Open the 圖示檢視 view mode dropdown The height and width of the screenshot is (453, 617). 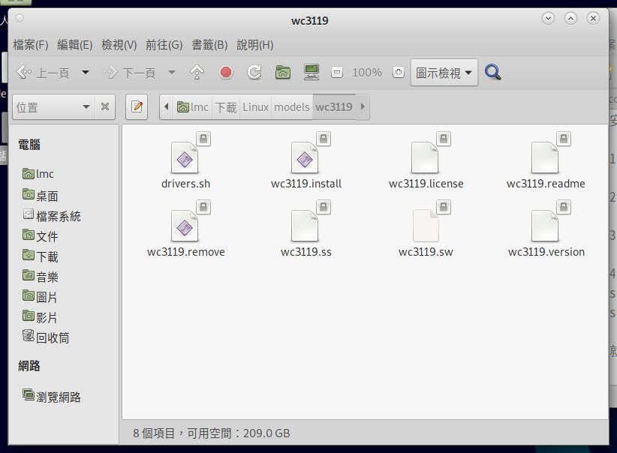(444, 73)
